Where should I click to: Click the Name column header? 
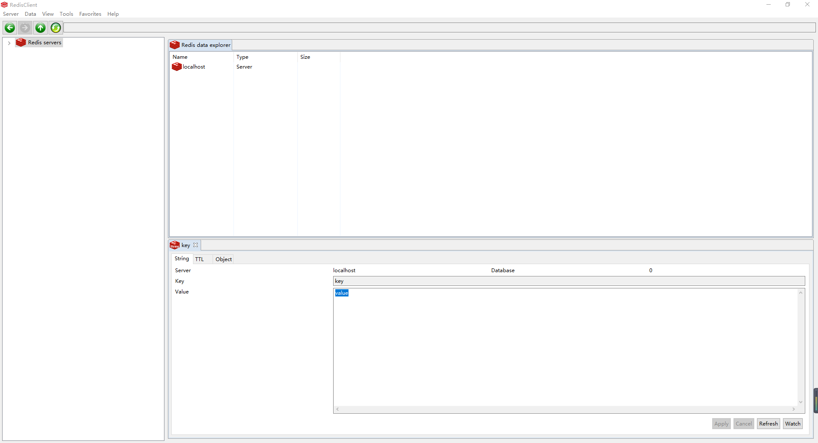[x=202, y=57]
